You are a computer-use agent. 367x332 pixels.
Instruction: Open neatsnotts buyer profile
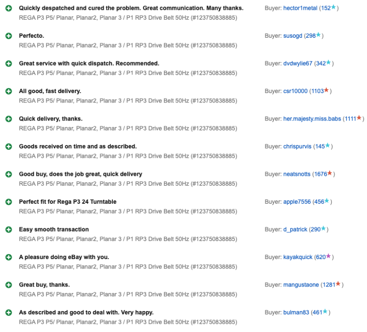click(297, 174)
